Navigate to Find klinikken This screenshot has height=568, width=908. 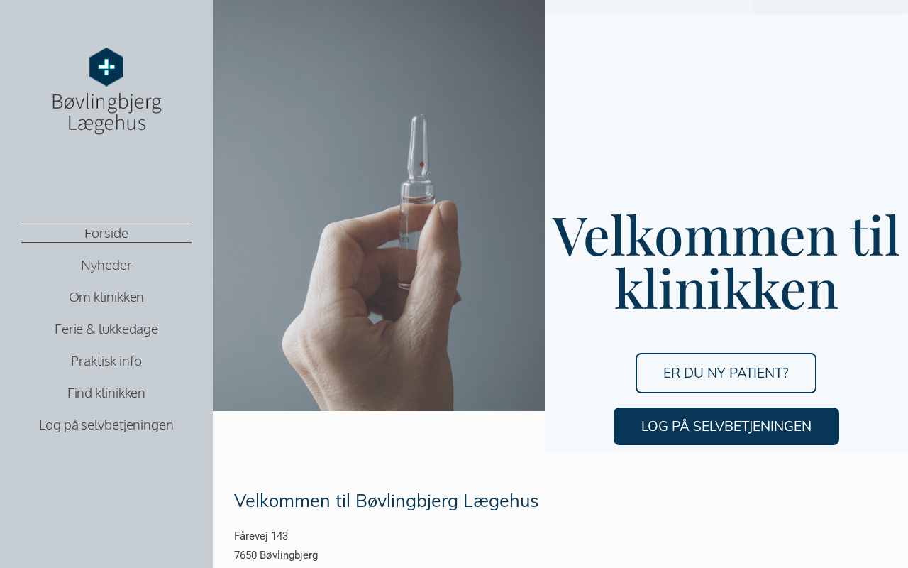106,393
